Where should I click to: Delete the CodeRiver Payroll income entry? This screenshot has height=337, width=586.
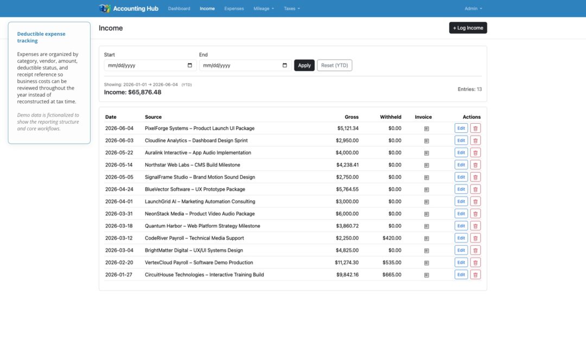475,238
